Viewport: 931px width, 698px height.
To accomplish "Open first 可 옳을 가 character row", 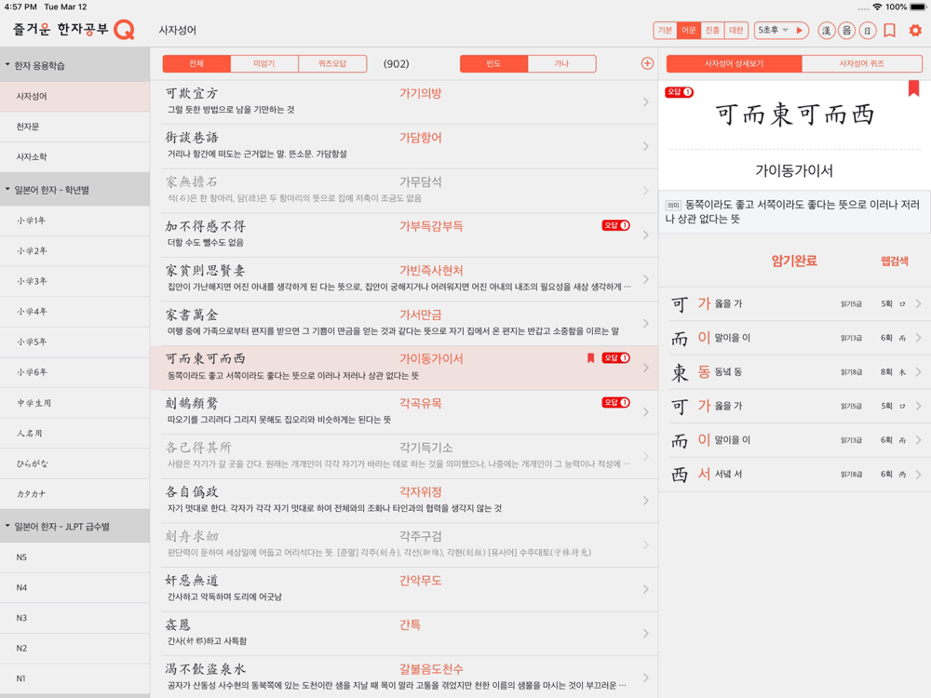I will pyautogui.click(x=794, y=304).
